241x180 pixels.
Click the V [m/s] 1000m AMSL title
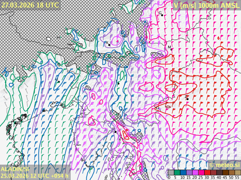click(x=206, y=5)
